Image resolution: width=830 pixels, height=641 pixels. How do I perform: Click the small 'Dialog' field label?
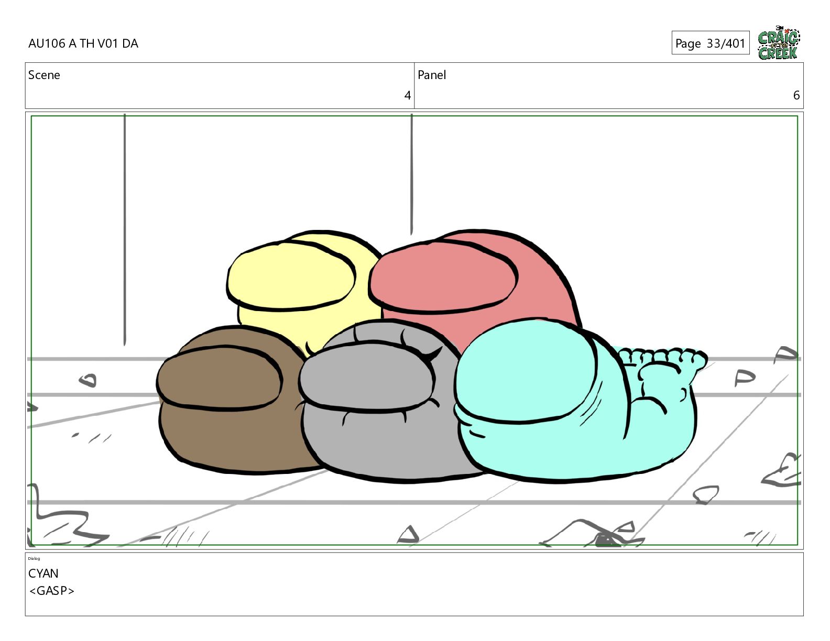click(34, 558)
